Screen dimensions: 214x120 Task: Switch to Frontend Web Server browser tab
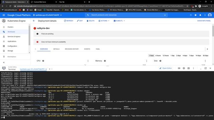(x=43, y=2)
